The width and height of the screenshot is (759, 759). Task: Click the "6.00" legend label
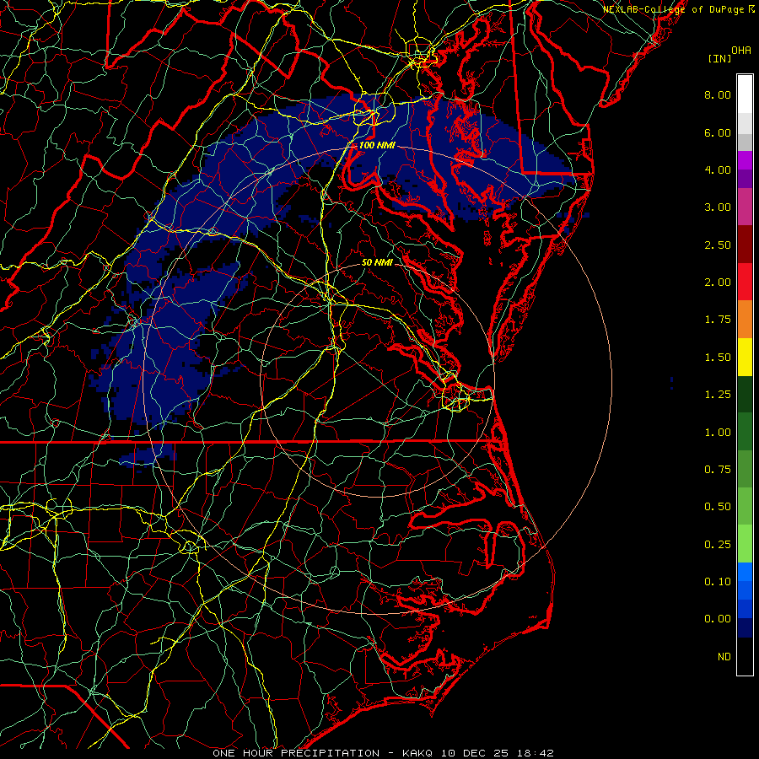(x=718, y=132)
